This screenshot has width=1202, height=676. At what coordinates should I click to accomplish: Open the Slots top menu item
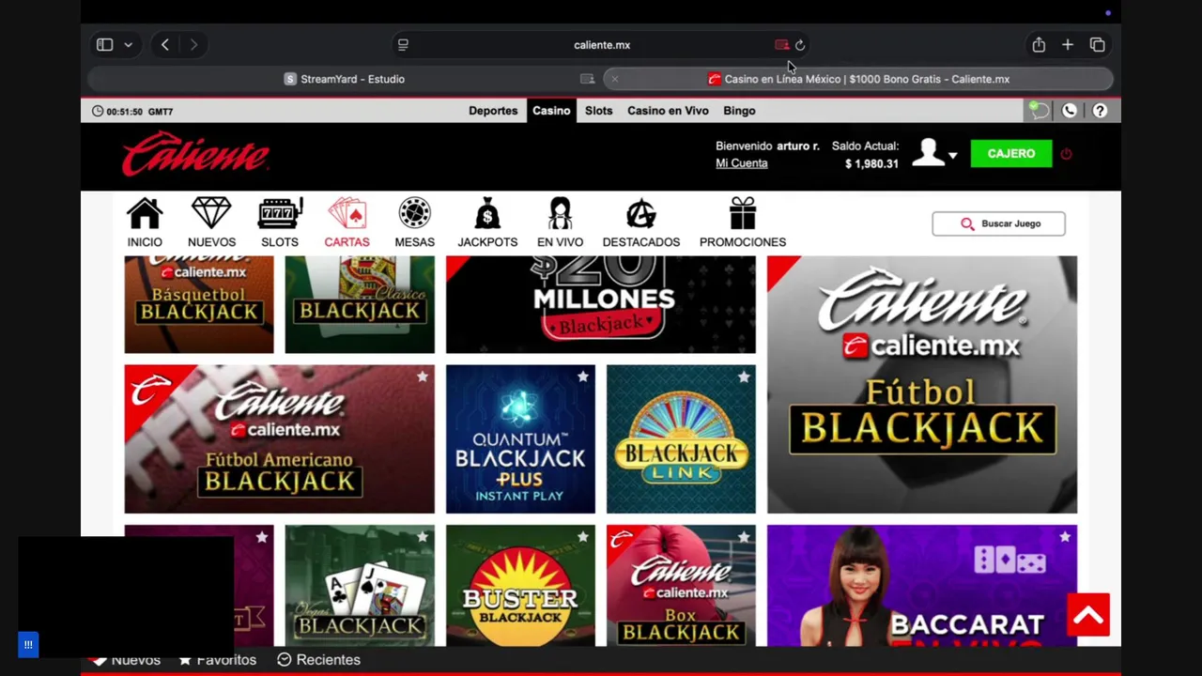tap(598, 111)
